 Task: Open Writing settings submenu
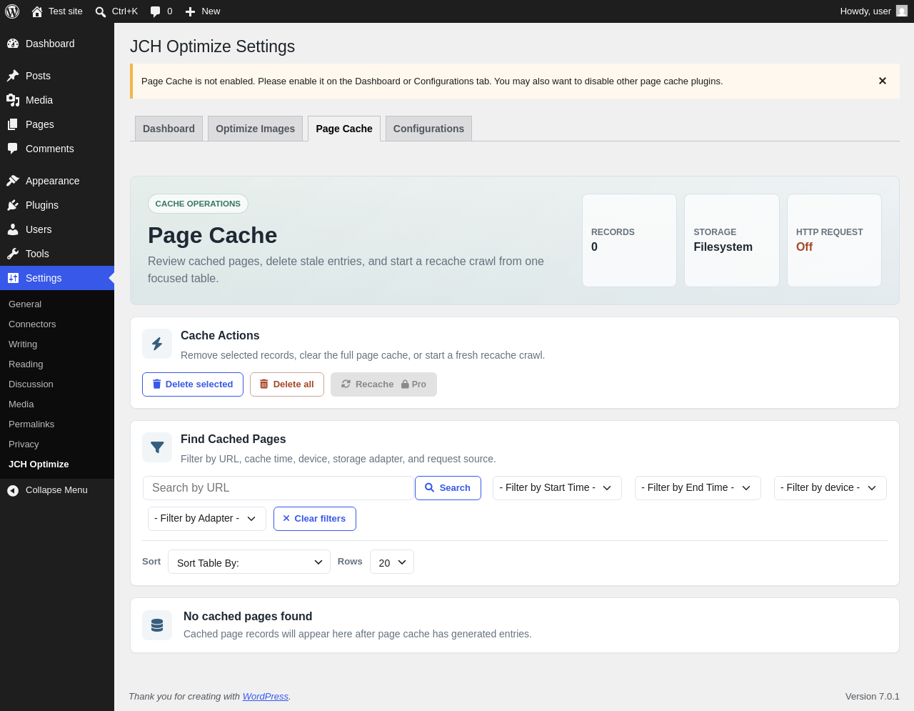coord(23,344)
